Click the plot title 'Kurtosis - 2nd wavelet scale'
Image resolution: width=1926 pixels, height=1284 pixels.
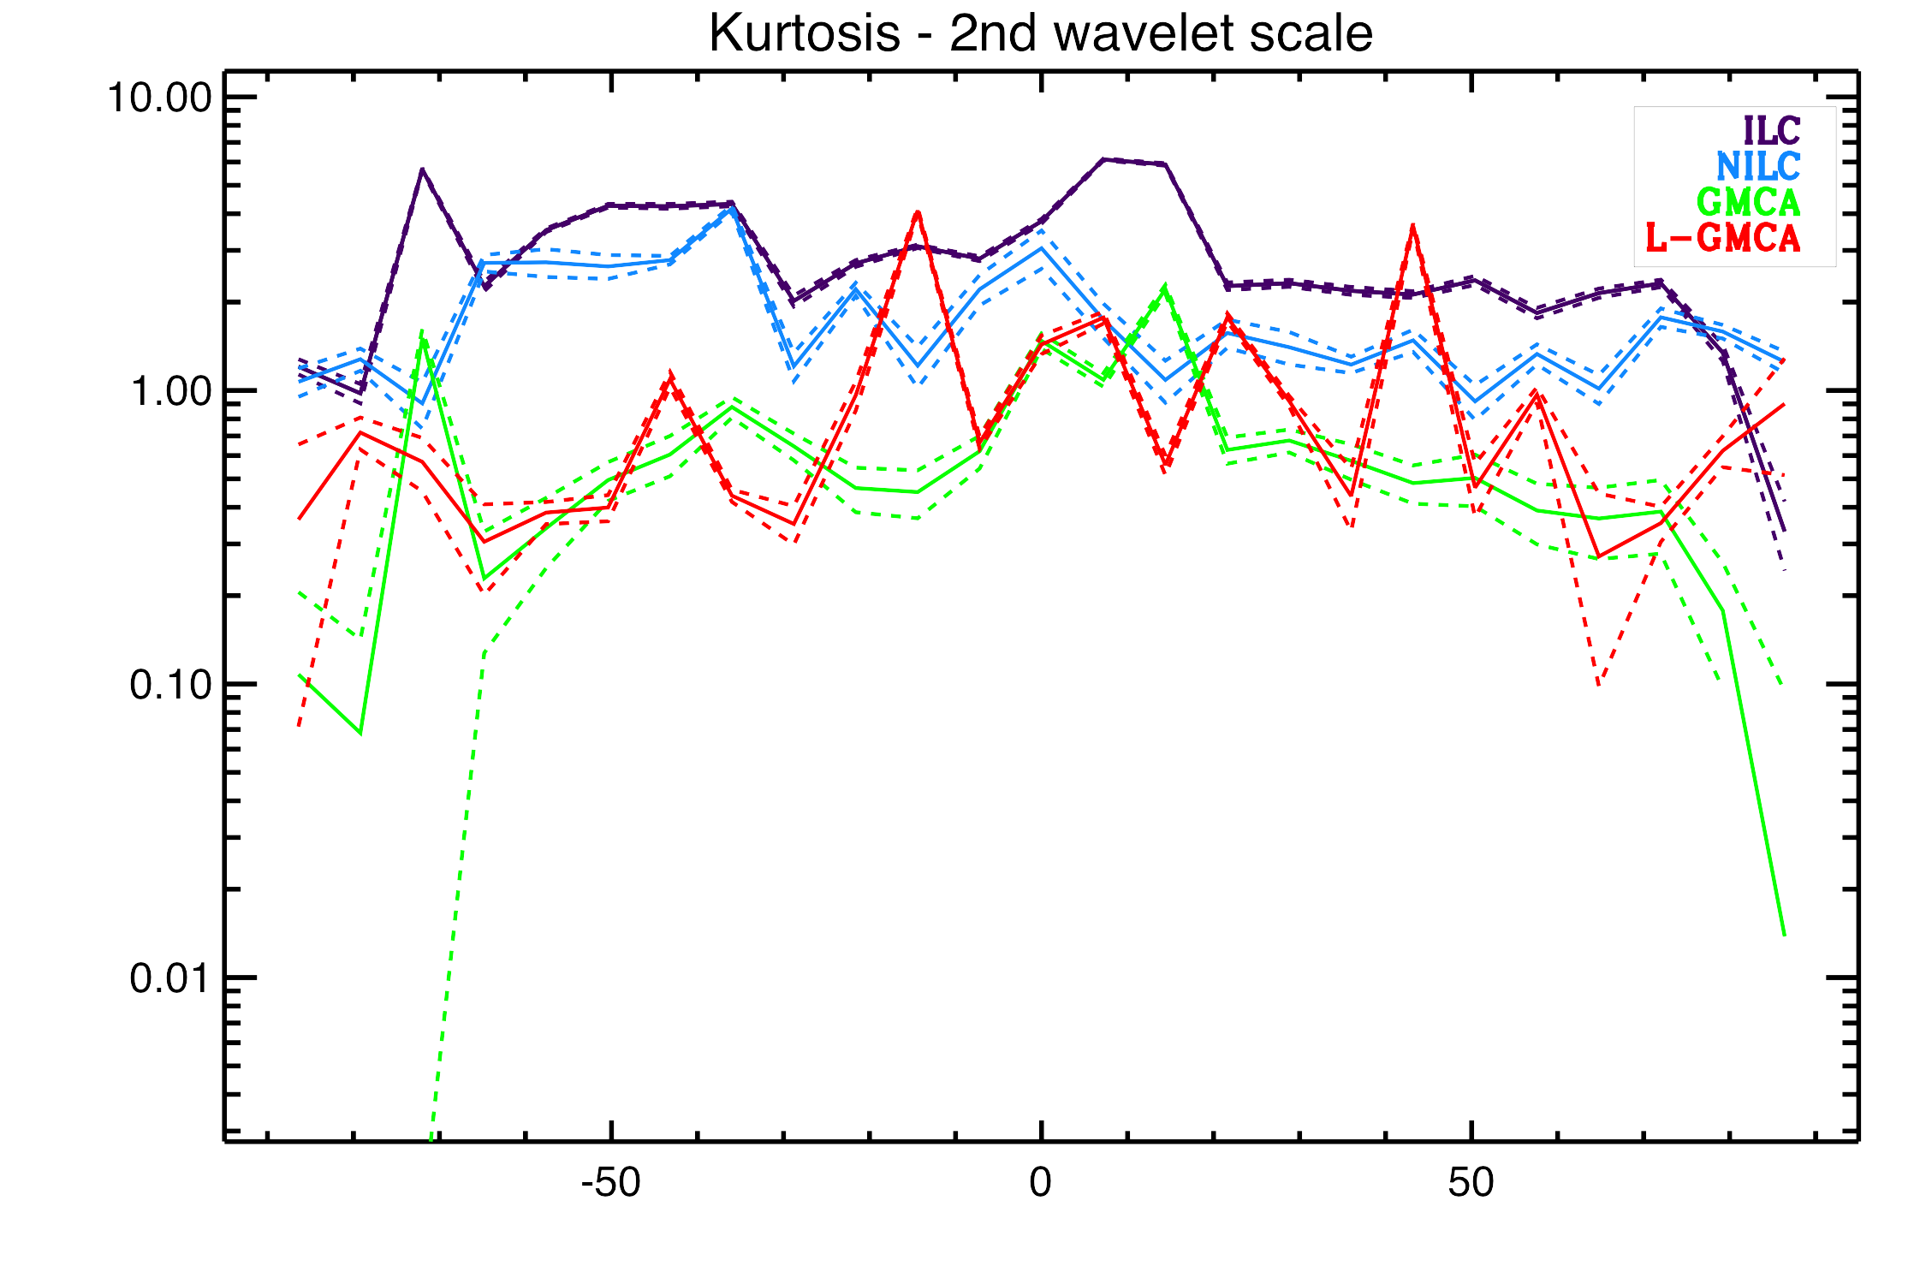click(1040, 34)
